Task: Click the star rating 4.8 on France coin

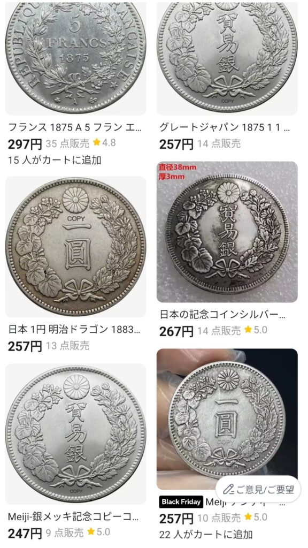Action: click(x=104, y=142)
